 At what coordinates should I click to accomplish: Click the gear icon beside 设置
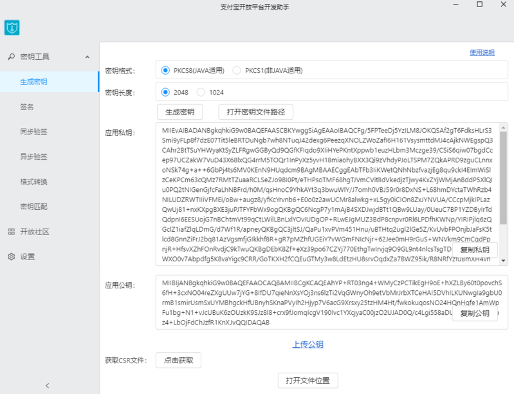[12, 256]
